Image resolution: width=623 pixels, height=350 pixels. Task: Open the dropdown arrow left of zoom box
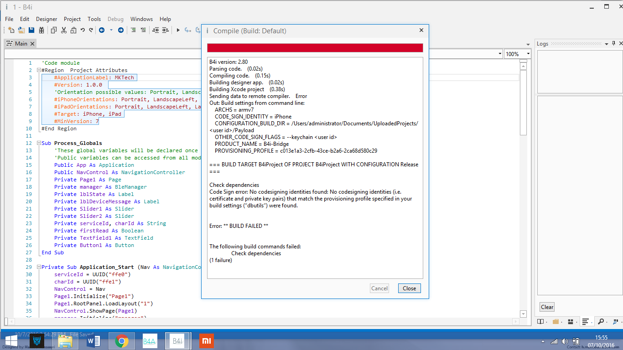pos(500,54)
